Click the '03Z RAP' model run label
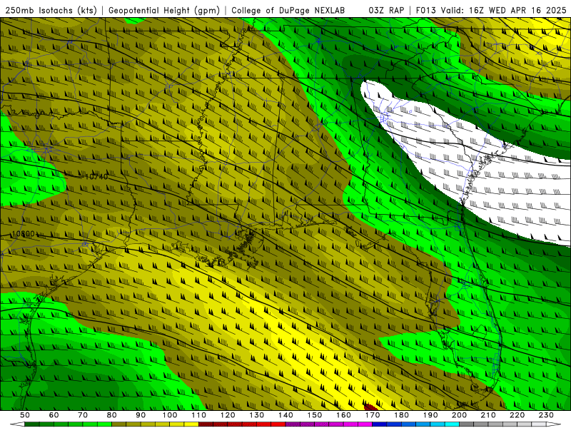This screenshot has width=571, height=428. (386, 10)
